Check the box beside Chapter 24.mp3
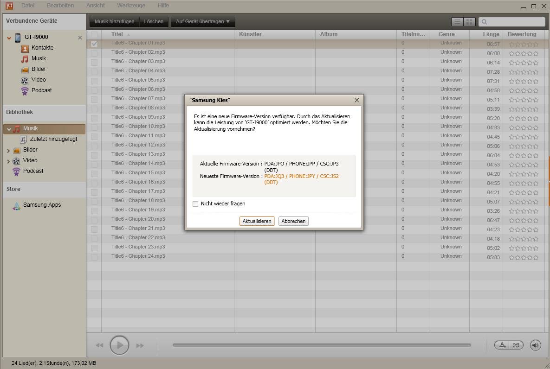 click(94, 257)
